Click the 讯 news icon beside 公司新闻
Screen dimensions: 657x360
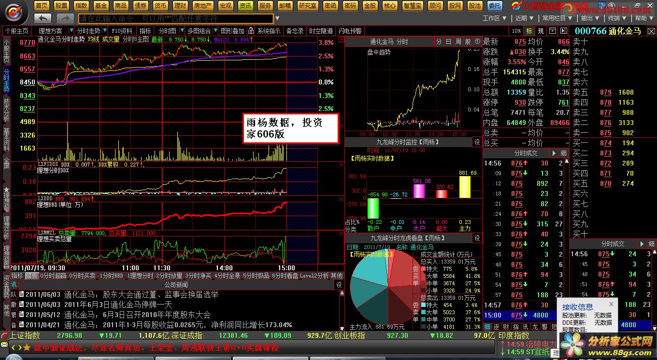pyautogui.click(x=14, y=285)
